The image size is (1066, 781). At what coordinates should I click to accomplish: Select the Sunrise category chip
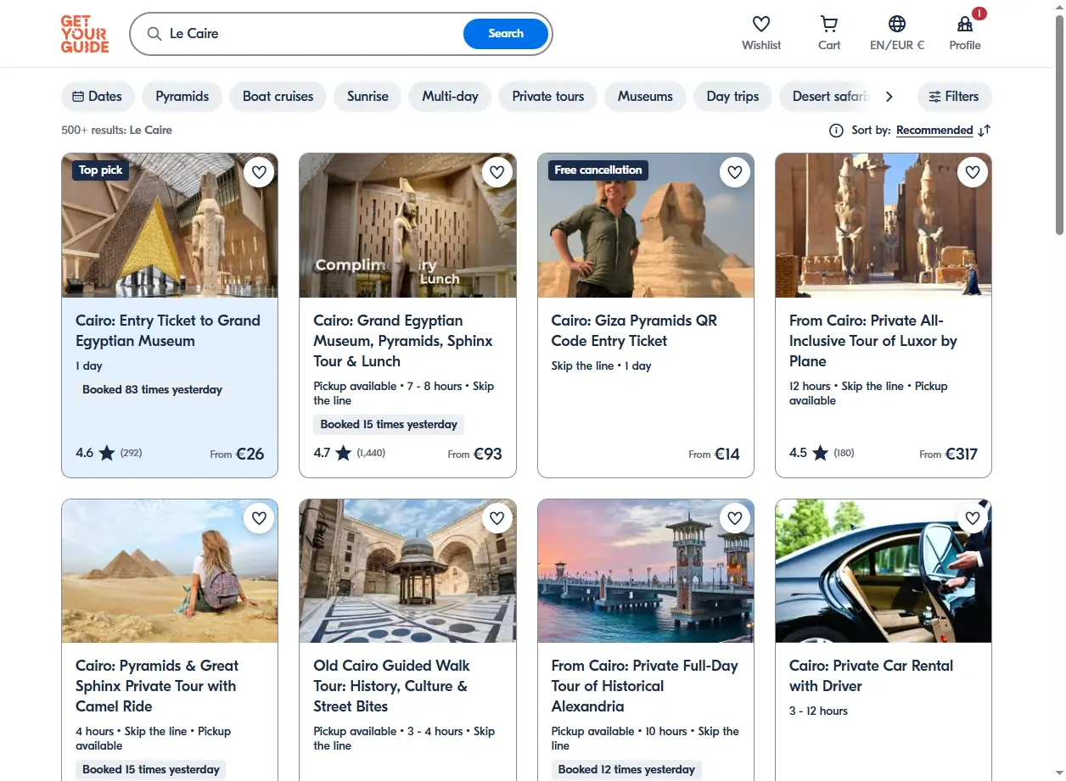pyautogui.click(x=367, y=97)
